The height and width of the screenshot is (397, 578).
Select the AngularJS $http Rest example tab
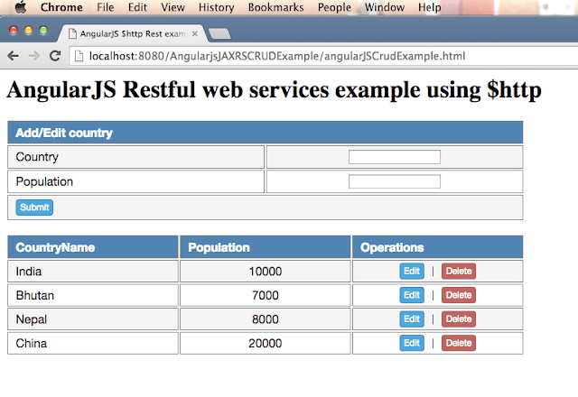[x=133, y=34]
